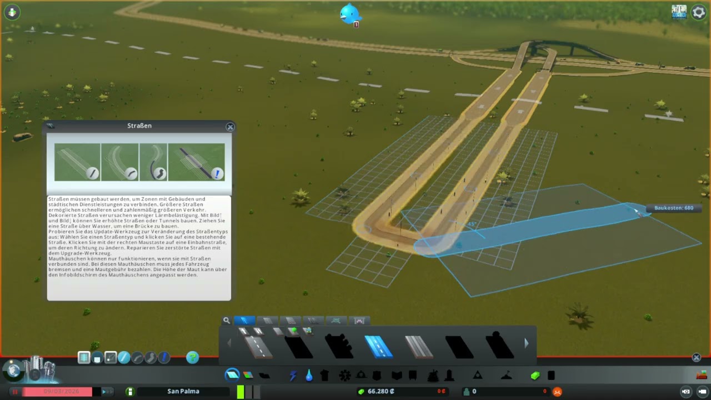
Task: Click the search magnifier above road list
Action: point(227,321)
